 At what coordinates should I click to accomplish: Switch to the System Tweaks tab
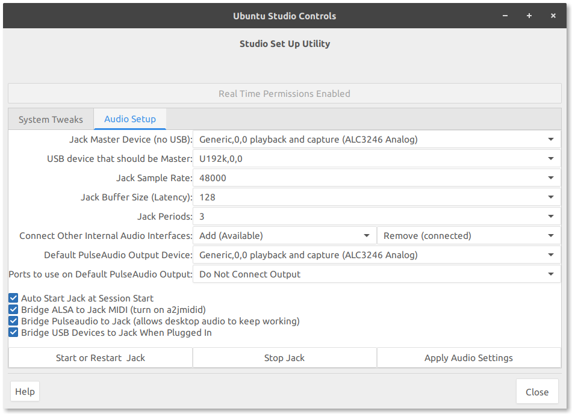(x=51, y=119)
